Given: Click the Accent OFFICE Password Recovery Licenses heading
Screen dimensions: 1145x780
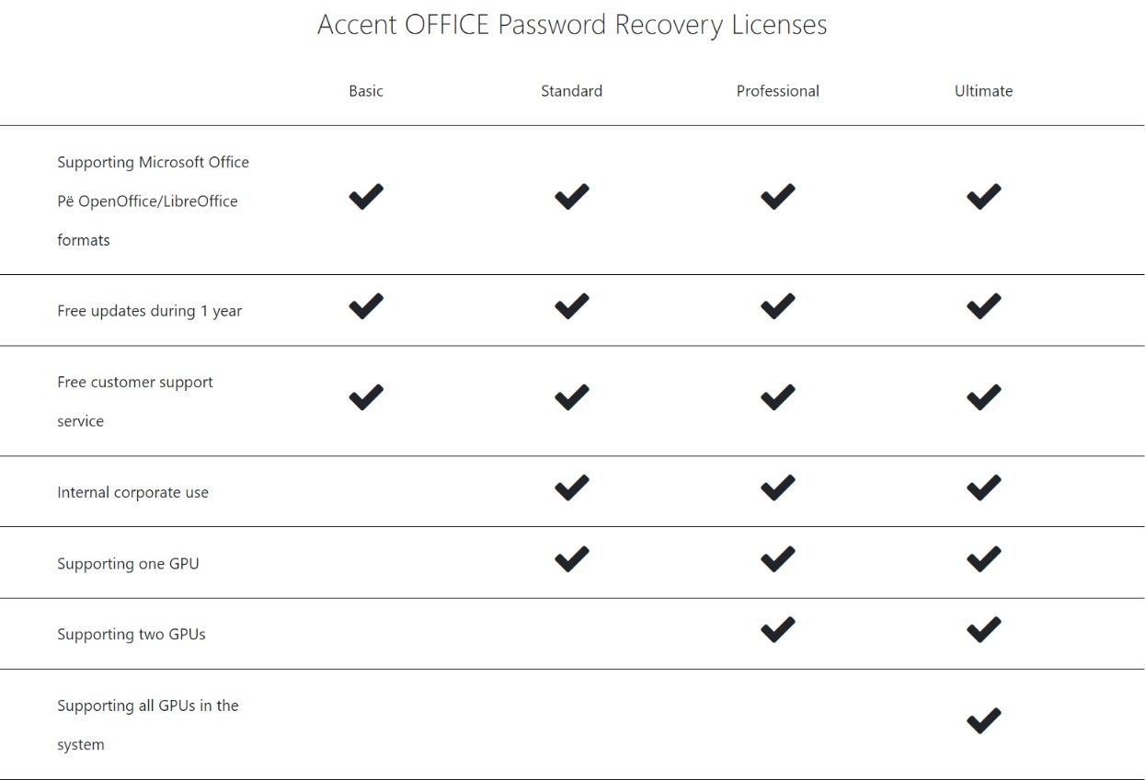Looking at the screenshot, I should [x=572, y=25].
